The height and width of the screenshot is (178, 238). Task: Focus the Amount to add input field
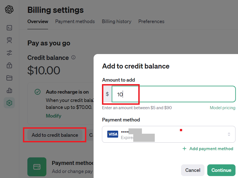[x=174, y=94]
